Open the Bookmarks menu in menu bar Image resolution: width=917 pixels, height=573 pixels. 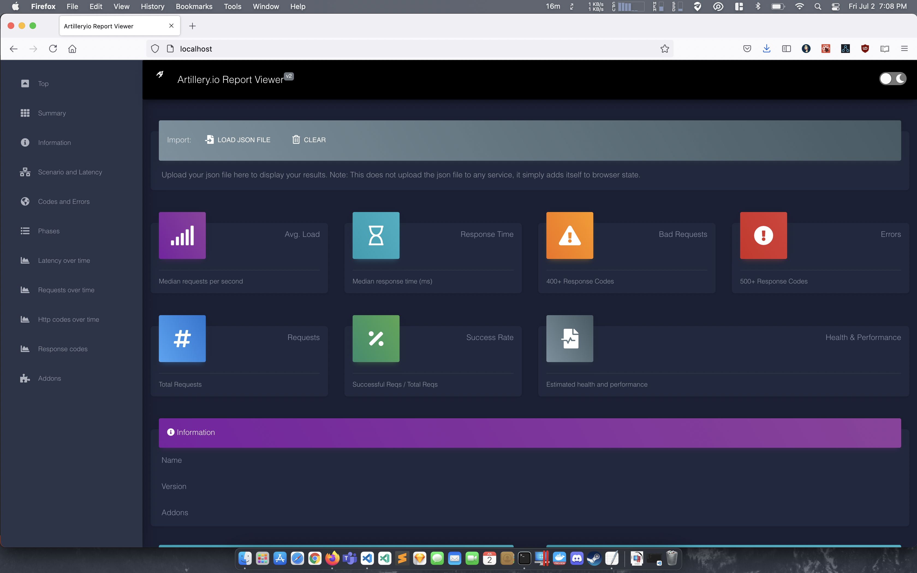tap(194, 7)
